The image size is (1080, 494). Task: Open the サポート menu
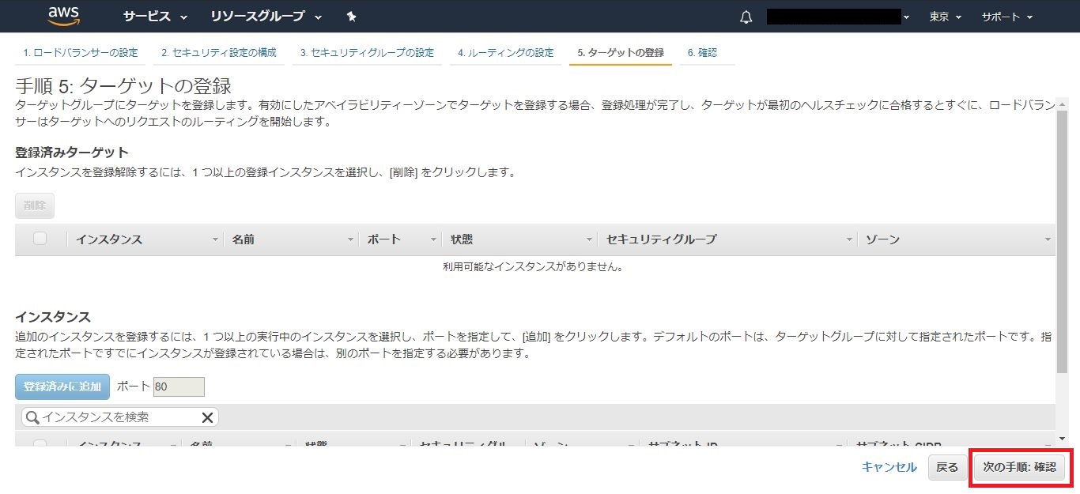click(x=1006, y=17)
